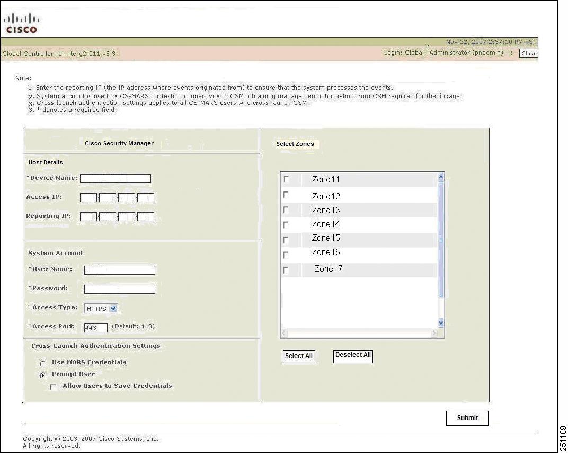The height and width of the screenshot is (453, 568).
Task: Focus the Device Name input field
Action: click(x=115, y=178)
